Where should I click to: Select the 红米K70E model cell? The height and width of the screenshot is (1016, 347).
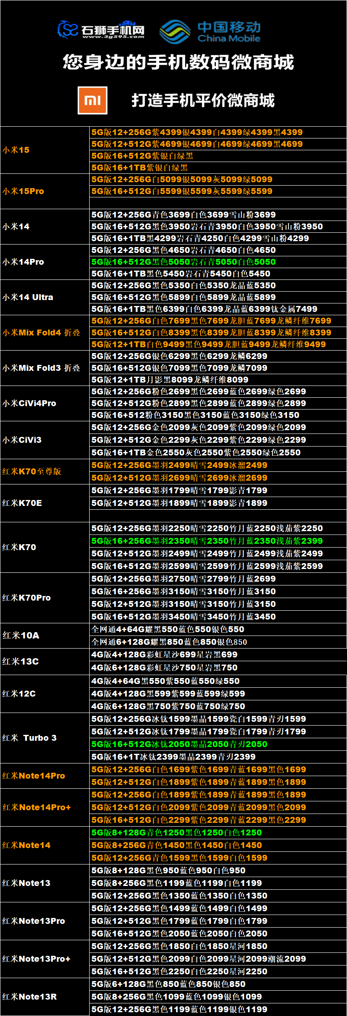click(x=45, y=503)
